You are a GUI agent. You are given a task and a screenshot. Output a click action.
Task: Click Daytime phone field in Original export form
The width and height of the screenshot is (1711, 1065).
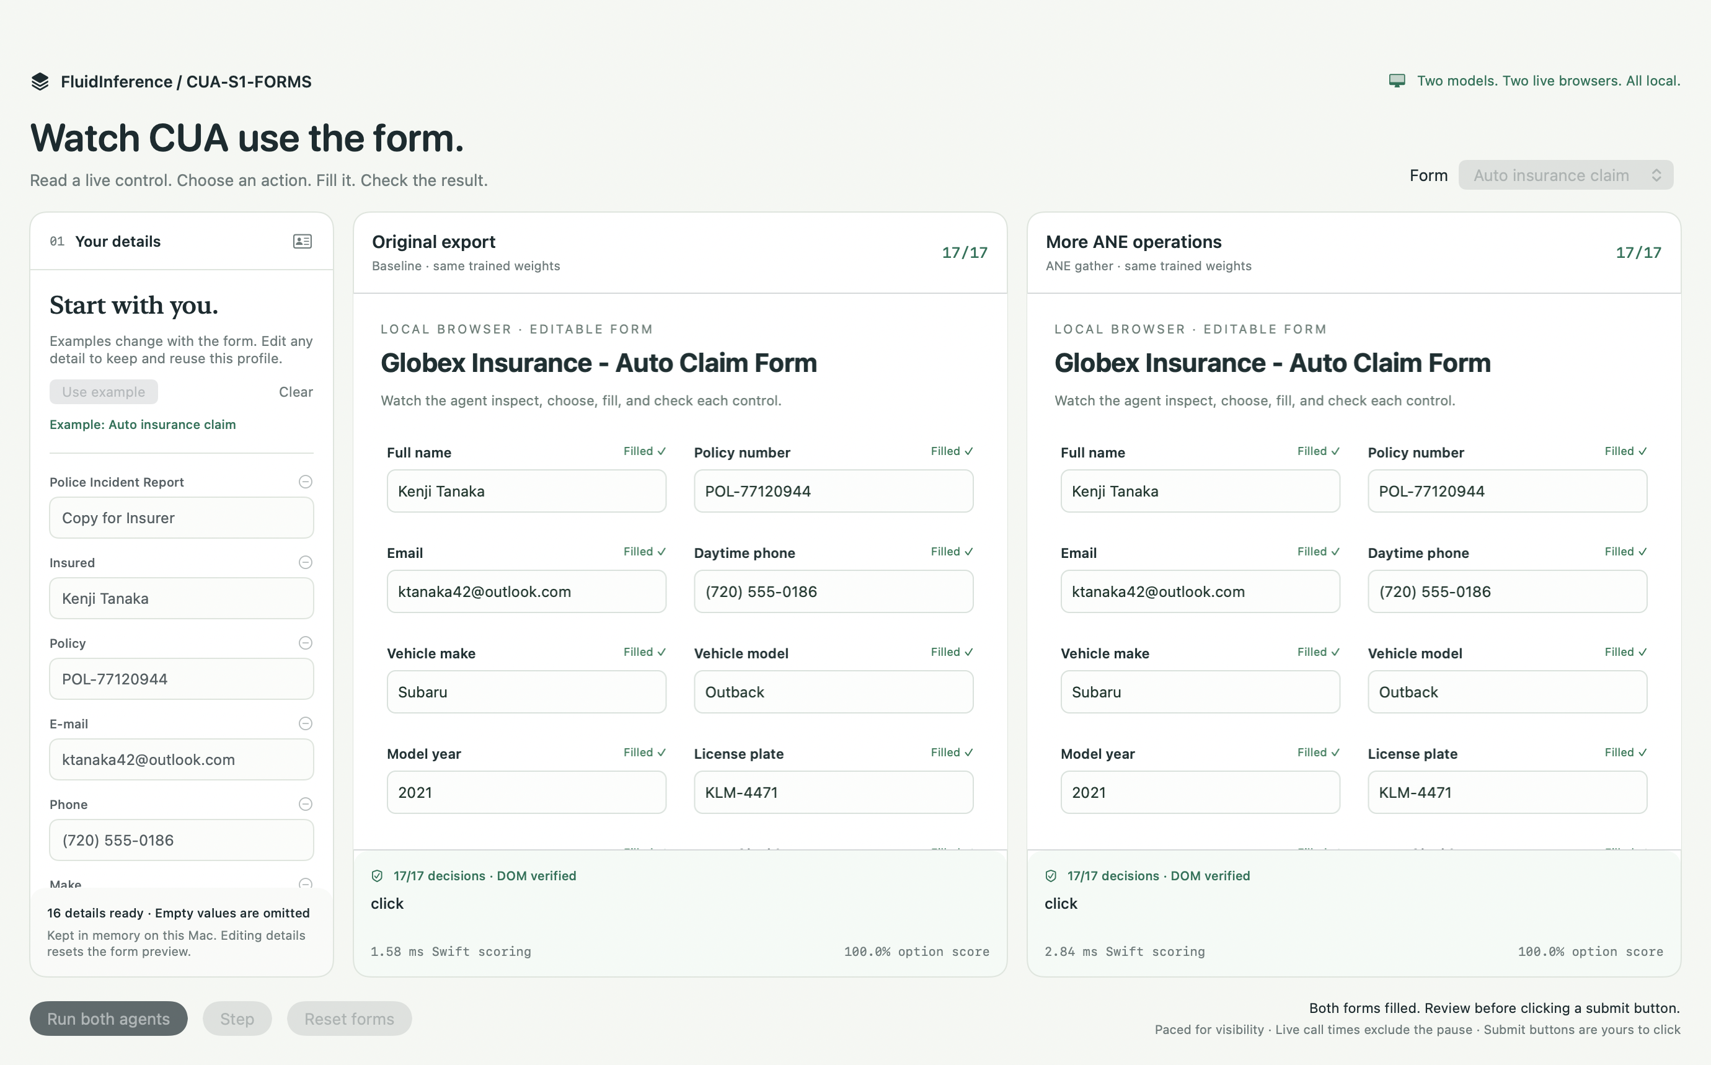[x=833, y=591]
